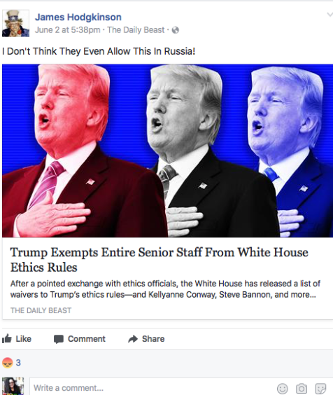Open James Hodgkinson profile name link
This screenshot has height=395, width=333.
tap(78, 17)
